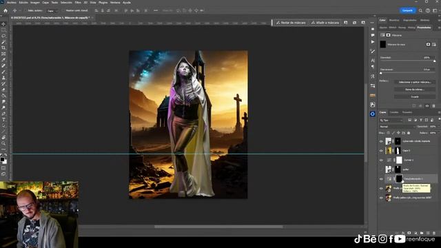Lock all layer attributes padlock icon
The image size is (441, 248).
409,133
